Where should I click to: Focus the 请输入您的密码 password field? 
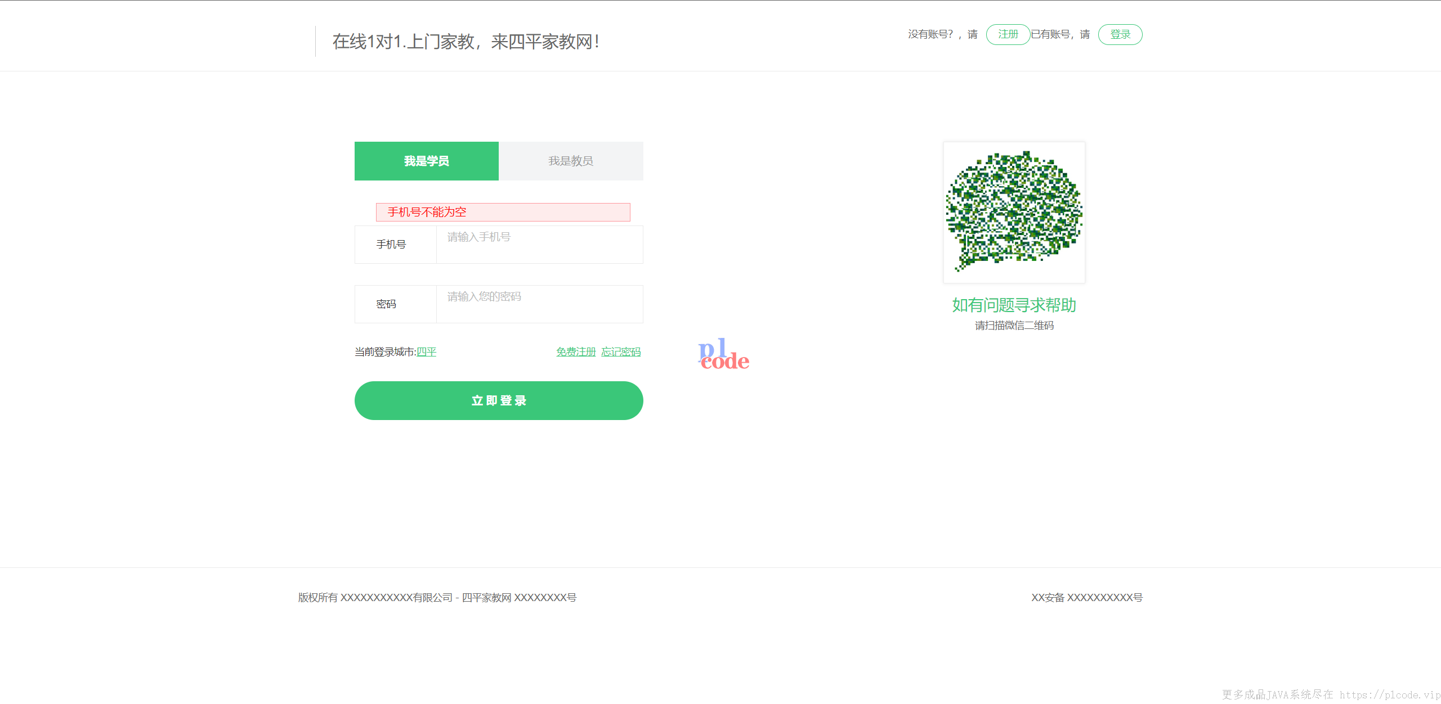(539, 304)
